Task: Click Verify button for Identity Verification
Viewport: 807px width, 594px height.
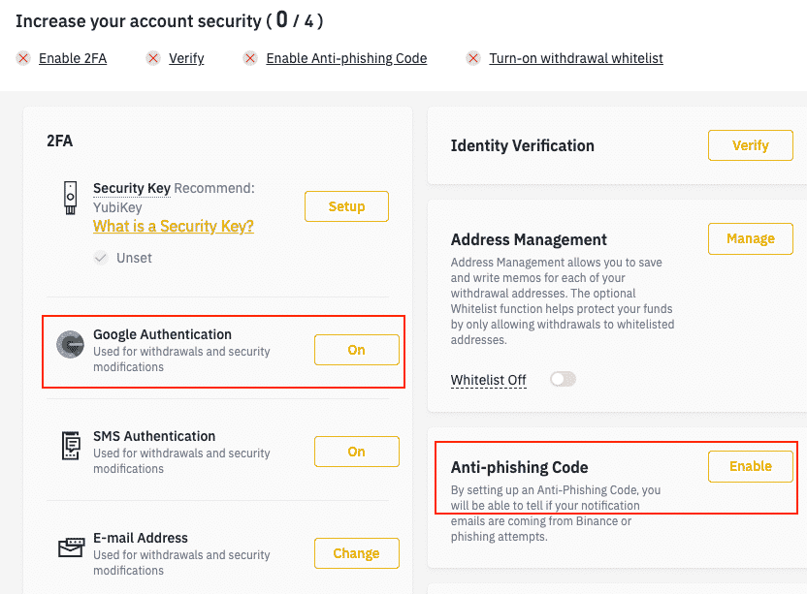Action: 751,145
